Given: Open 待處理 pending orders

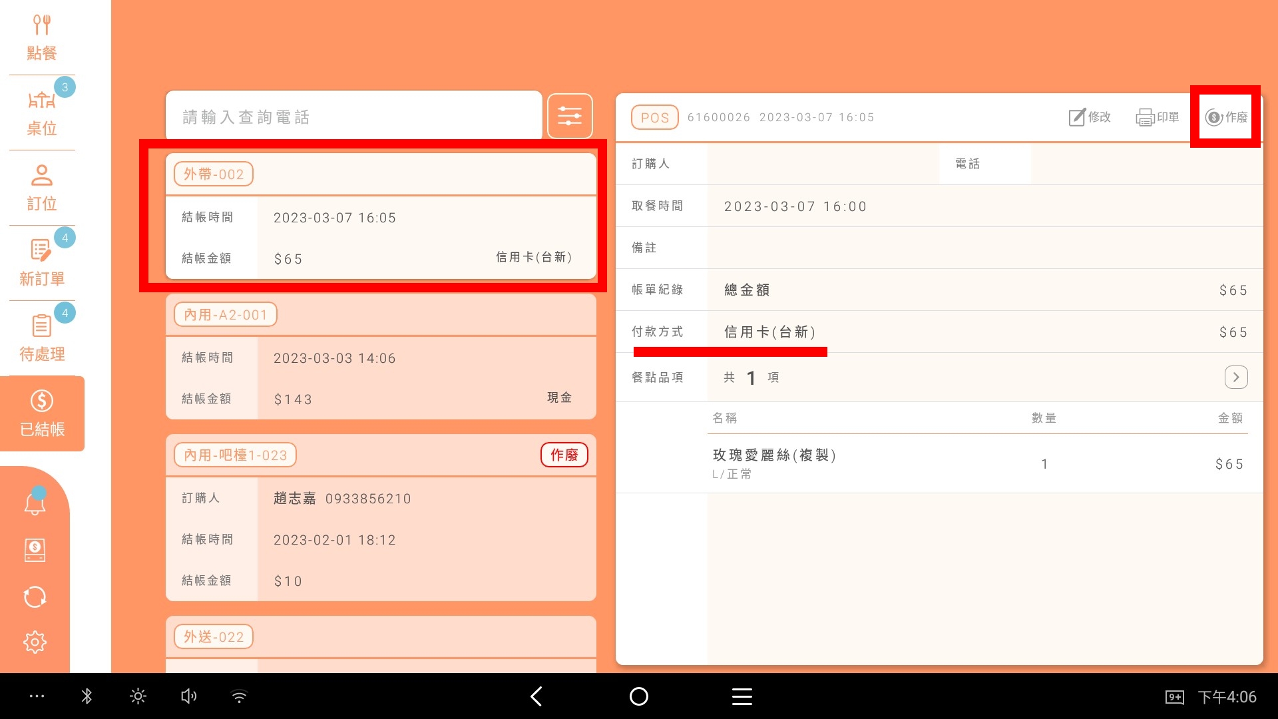Looking at the screenshot, I should (x=41, y=338).
